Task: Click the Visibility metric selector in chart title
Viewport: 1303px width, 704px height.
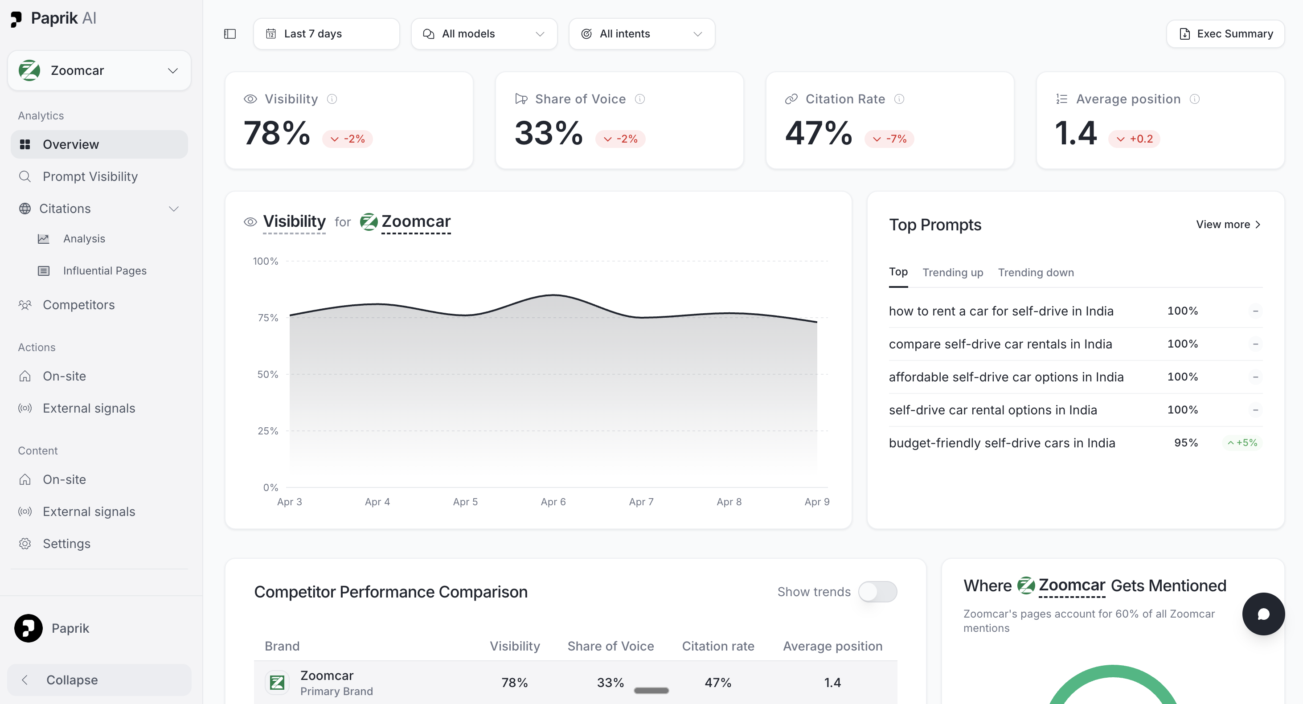Action: pyautogui.click(x=295, y=221)
